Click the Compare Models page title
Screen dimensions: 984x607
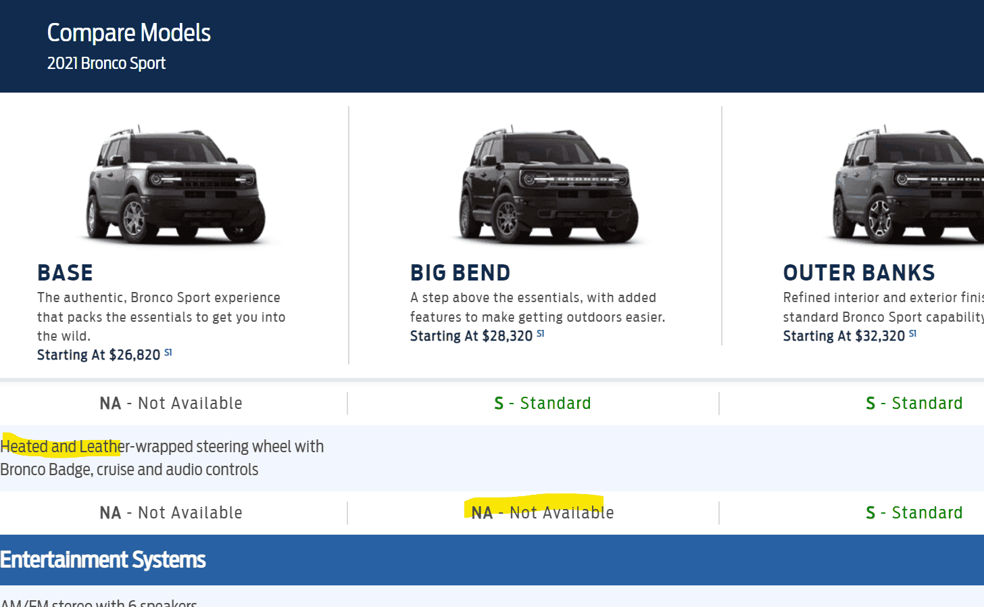129,33
